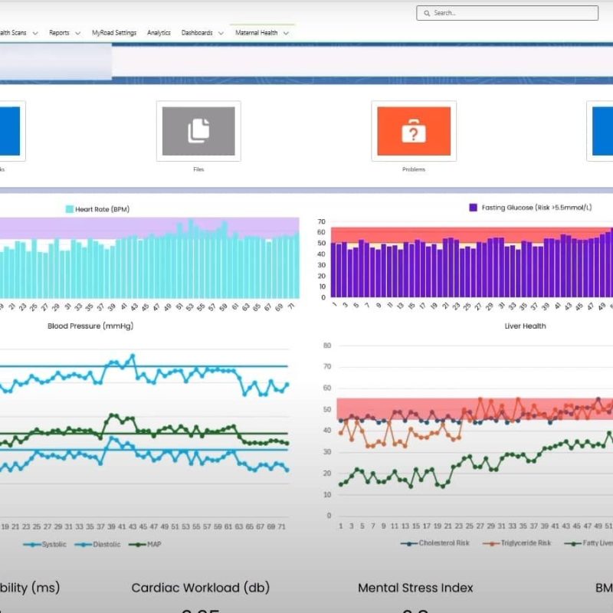
Task: Expand the Dashboards dropdown chevron
Action: click(221, 33)
